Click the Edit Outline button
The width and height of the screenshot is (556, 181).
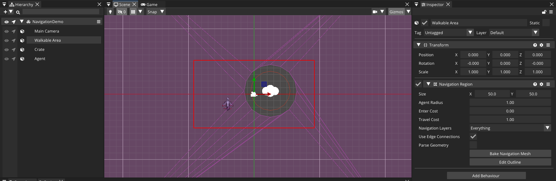[510, 162]
